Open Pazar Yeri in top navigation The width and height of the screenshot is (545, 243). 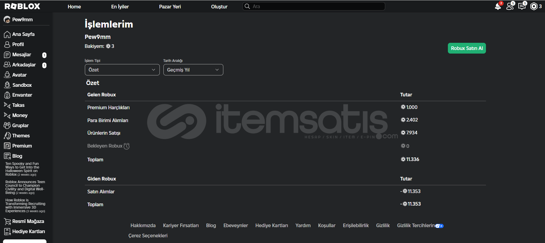coord(170,7)
